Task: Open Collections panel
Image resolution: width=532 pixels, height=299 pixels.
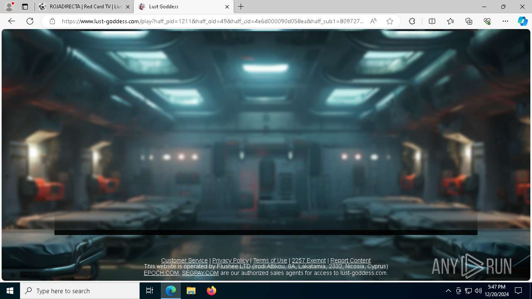Action: coord(469,21)
